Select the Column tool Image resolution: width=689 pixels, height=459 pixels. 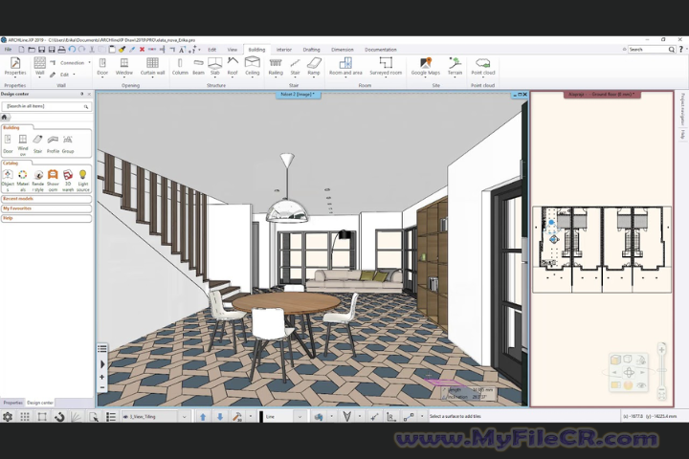[180, 66]
